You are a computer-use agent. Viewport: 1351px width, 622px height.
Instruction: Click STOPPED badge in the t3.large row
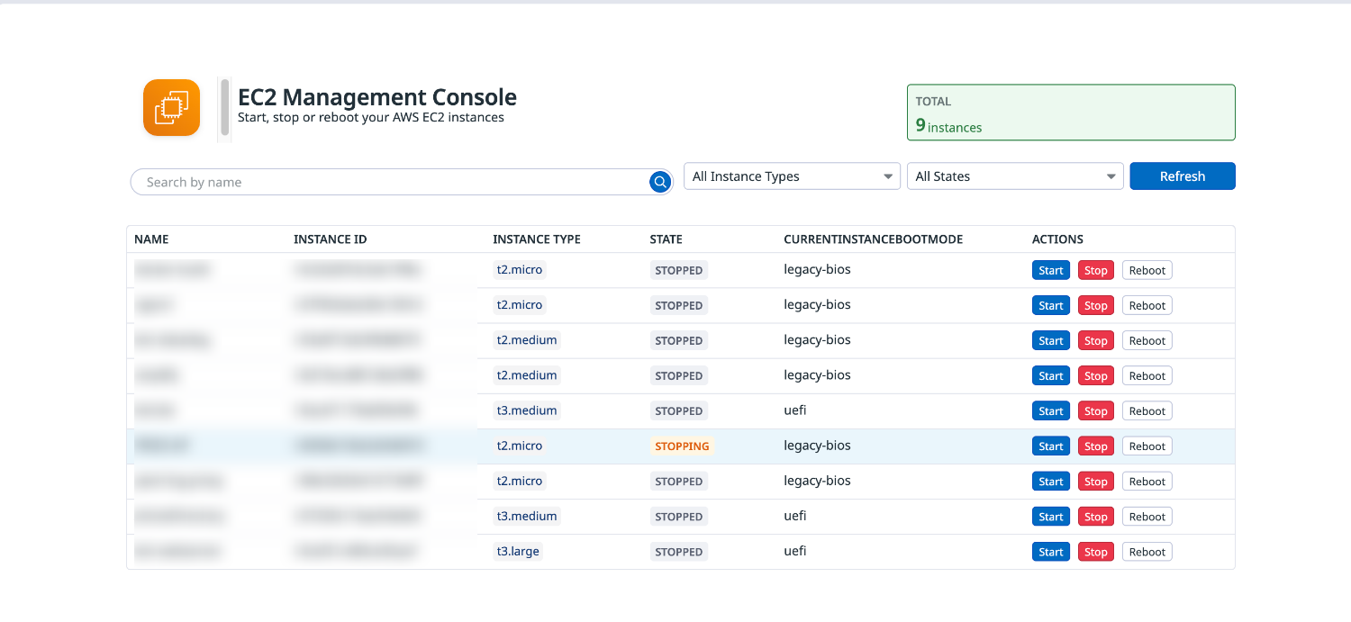(679, 552)
